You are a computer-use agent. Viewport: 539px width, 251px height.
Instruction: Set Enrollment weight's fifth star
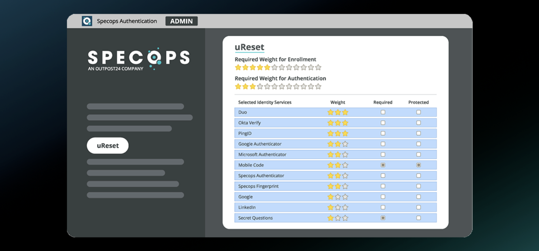(x=267, y=67)
